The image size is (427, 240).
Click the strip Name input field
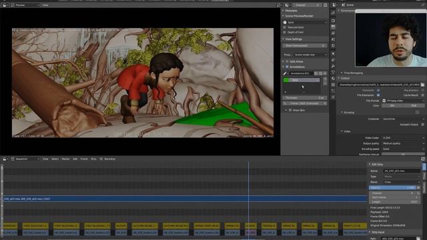click(402, 171)
